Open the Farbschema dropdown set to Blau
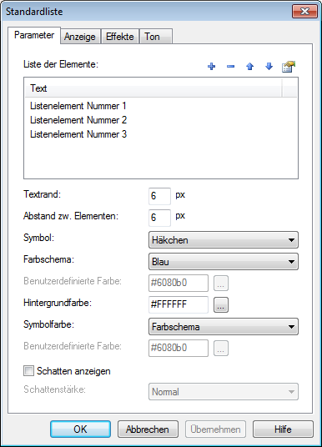The width and height of the screenshot is (322, 447). coord(224,261)
